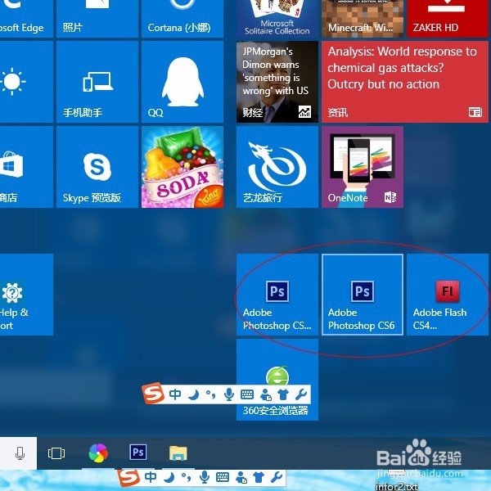This screenshot has height=491, width=491.
Task: Open File Explorer from the taskbar
Action: 178,453
